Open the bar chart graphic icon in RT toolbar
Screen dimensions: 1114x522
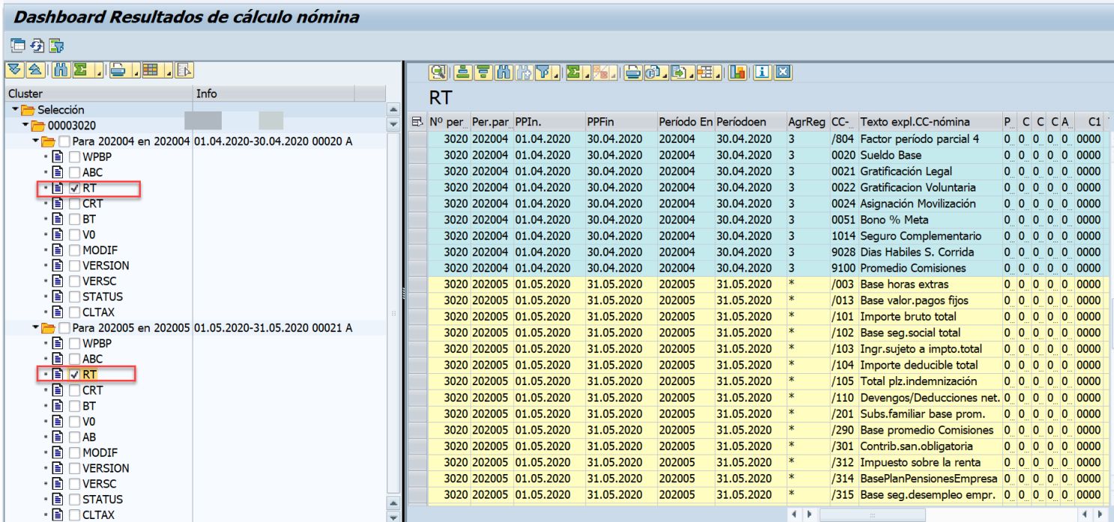(x=738, y=73)
